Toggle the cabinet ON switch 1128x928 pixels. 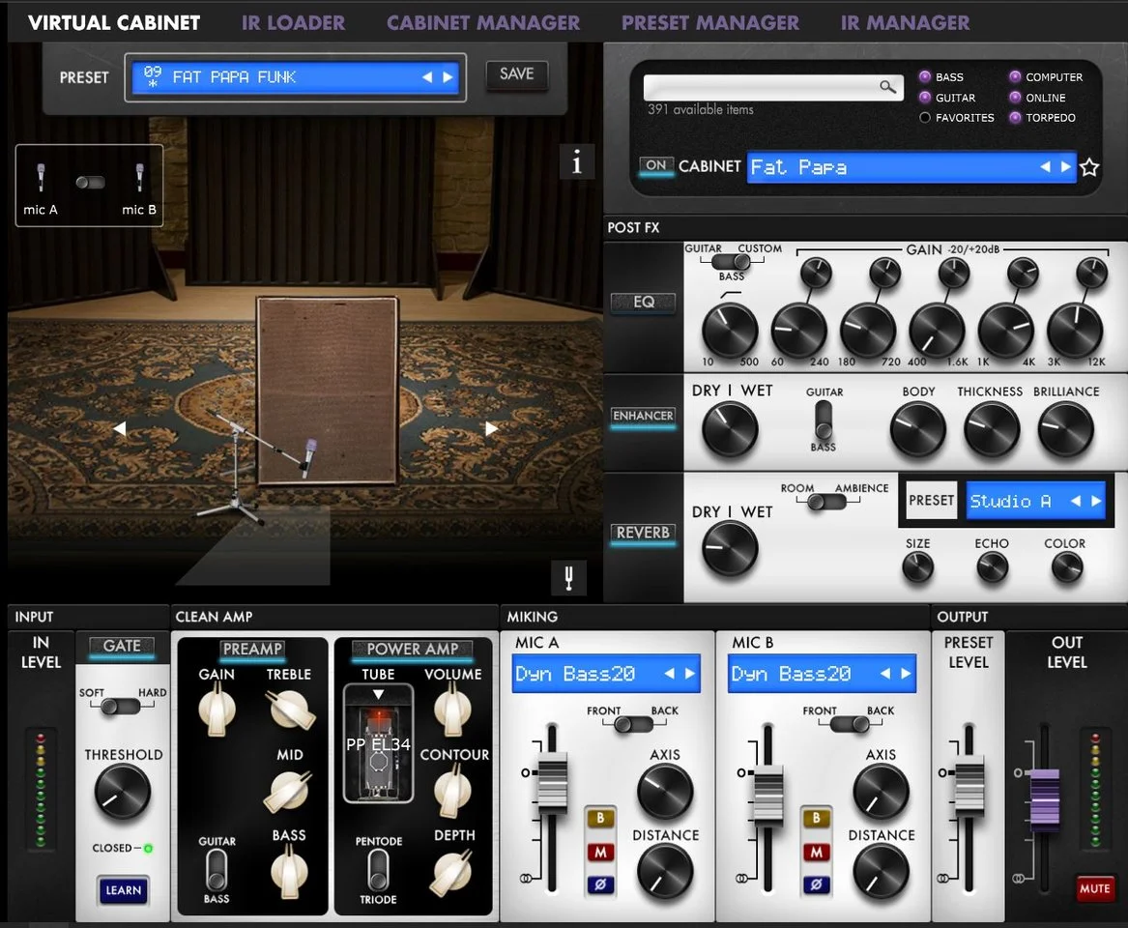[x=656, y=165]
